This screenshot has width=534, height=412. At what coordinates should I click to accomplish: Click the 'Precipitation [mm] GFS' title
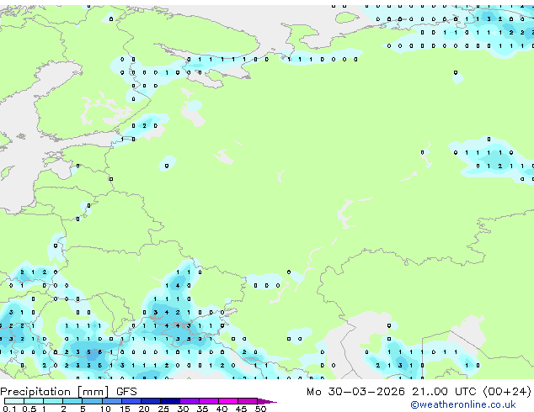coord(68,392)
